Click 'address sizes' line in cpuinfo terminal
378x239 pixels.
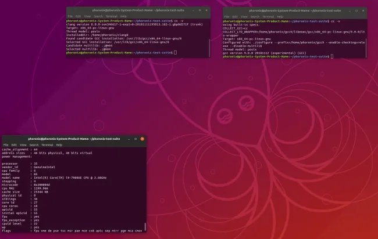coord(47,153)
